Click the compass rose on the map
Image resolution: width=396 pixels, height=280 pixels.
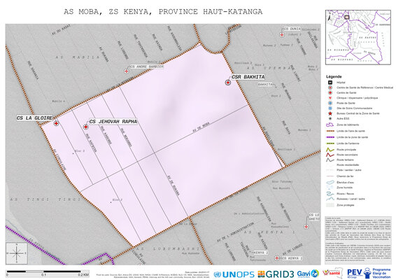pyautogui.click(x=17, y=253)
